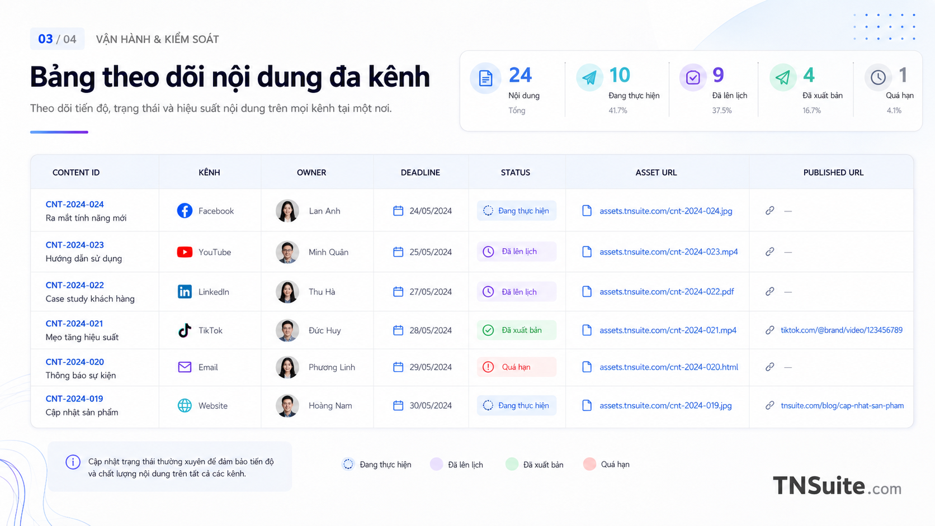Open the tiktok.com/@brand/video published URL
This screenshot has height=526, width=935.
[842, 330]
